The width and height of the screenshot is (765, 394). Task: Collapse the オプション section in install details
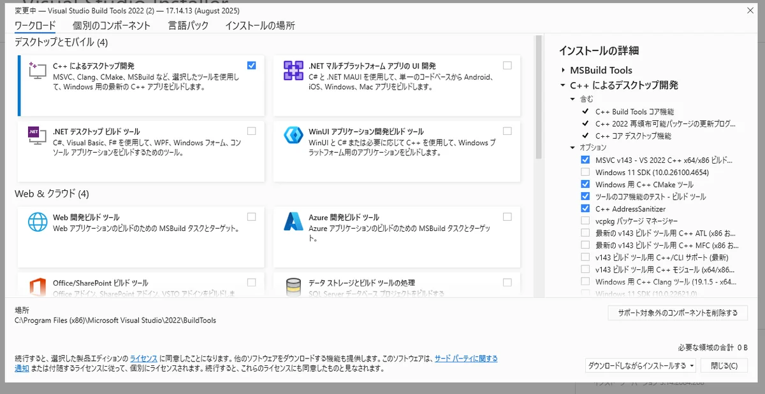(572, 148)
